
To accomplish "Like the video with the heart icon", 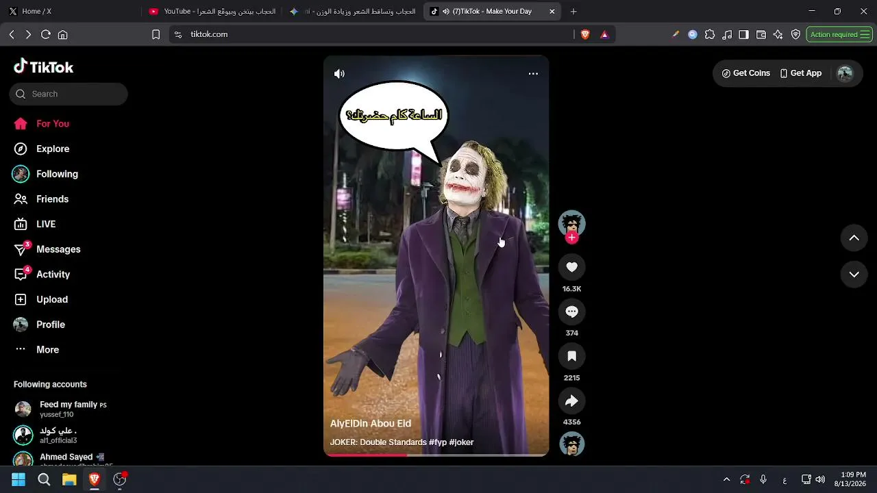I will pos(572,267).
